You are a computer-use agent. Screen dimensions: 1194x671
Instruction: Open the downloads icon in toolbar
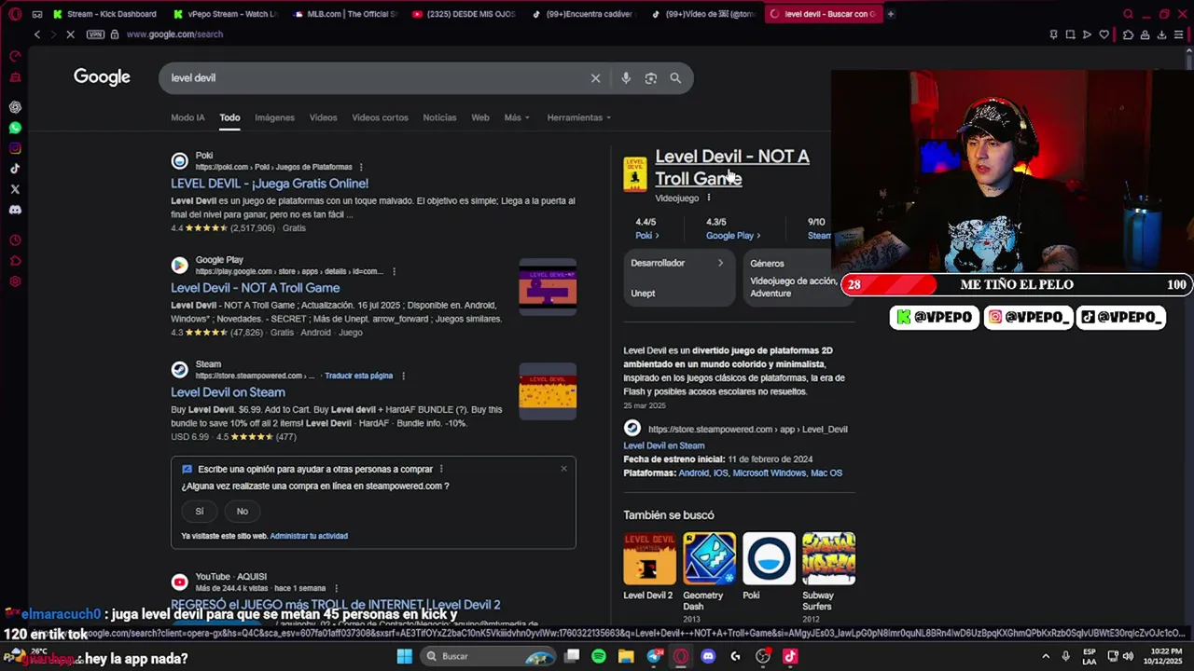tap(1161, 34)
